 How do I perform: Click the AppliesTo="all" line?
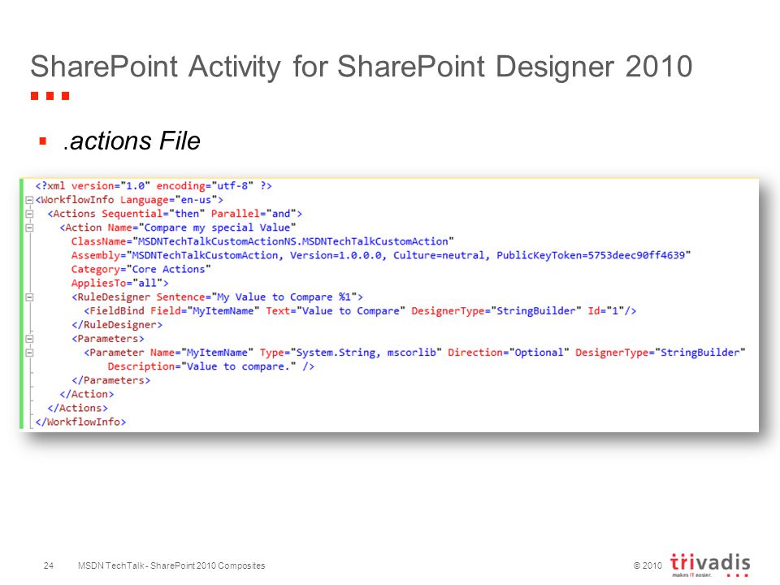click(x=119, y=284)
